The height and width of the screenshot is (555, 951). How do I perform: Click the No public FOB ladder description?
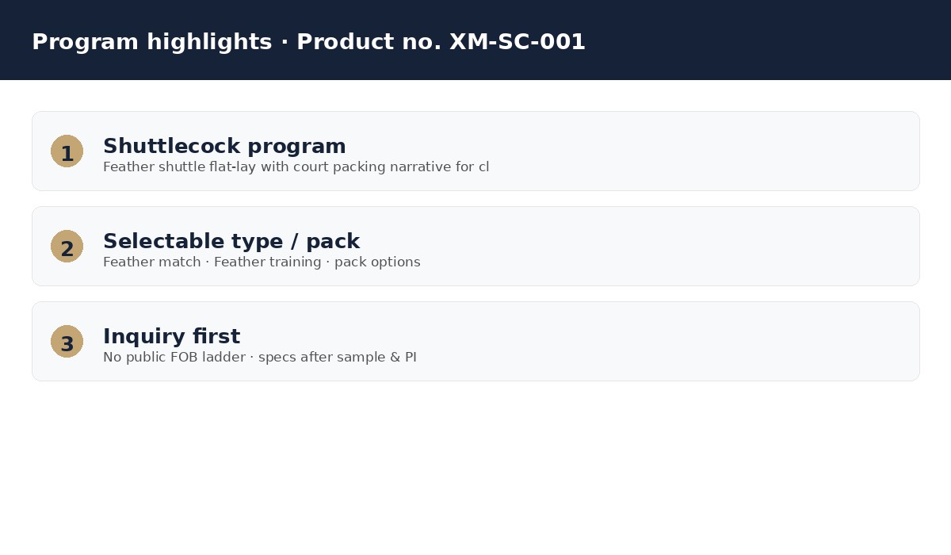click(x=259, y=358)
